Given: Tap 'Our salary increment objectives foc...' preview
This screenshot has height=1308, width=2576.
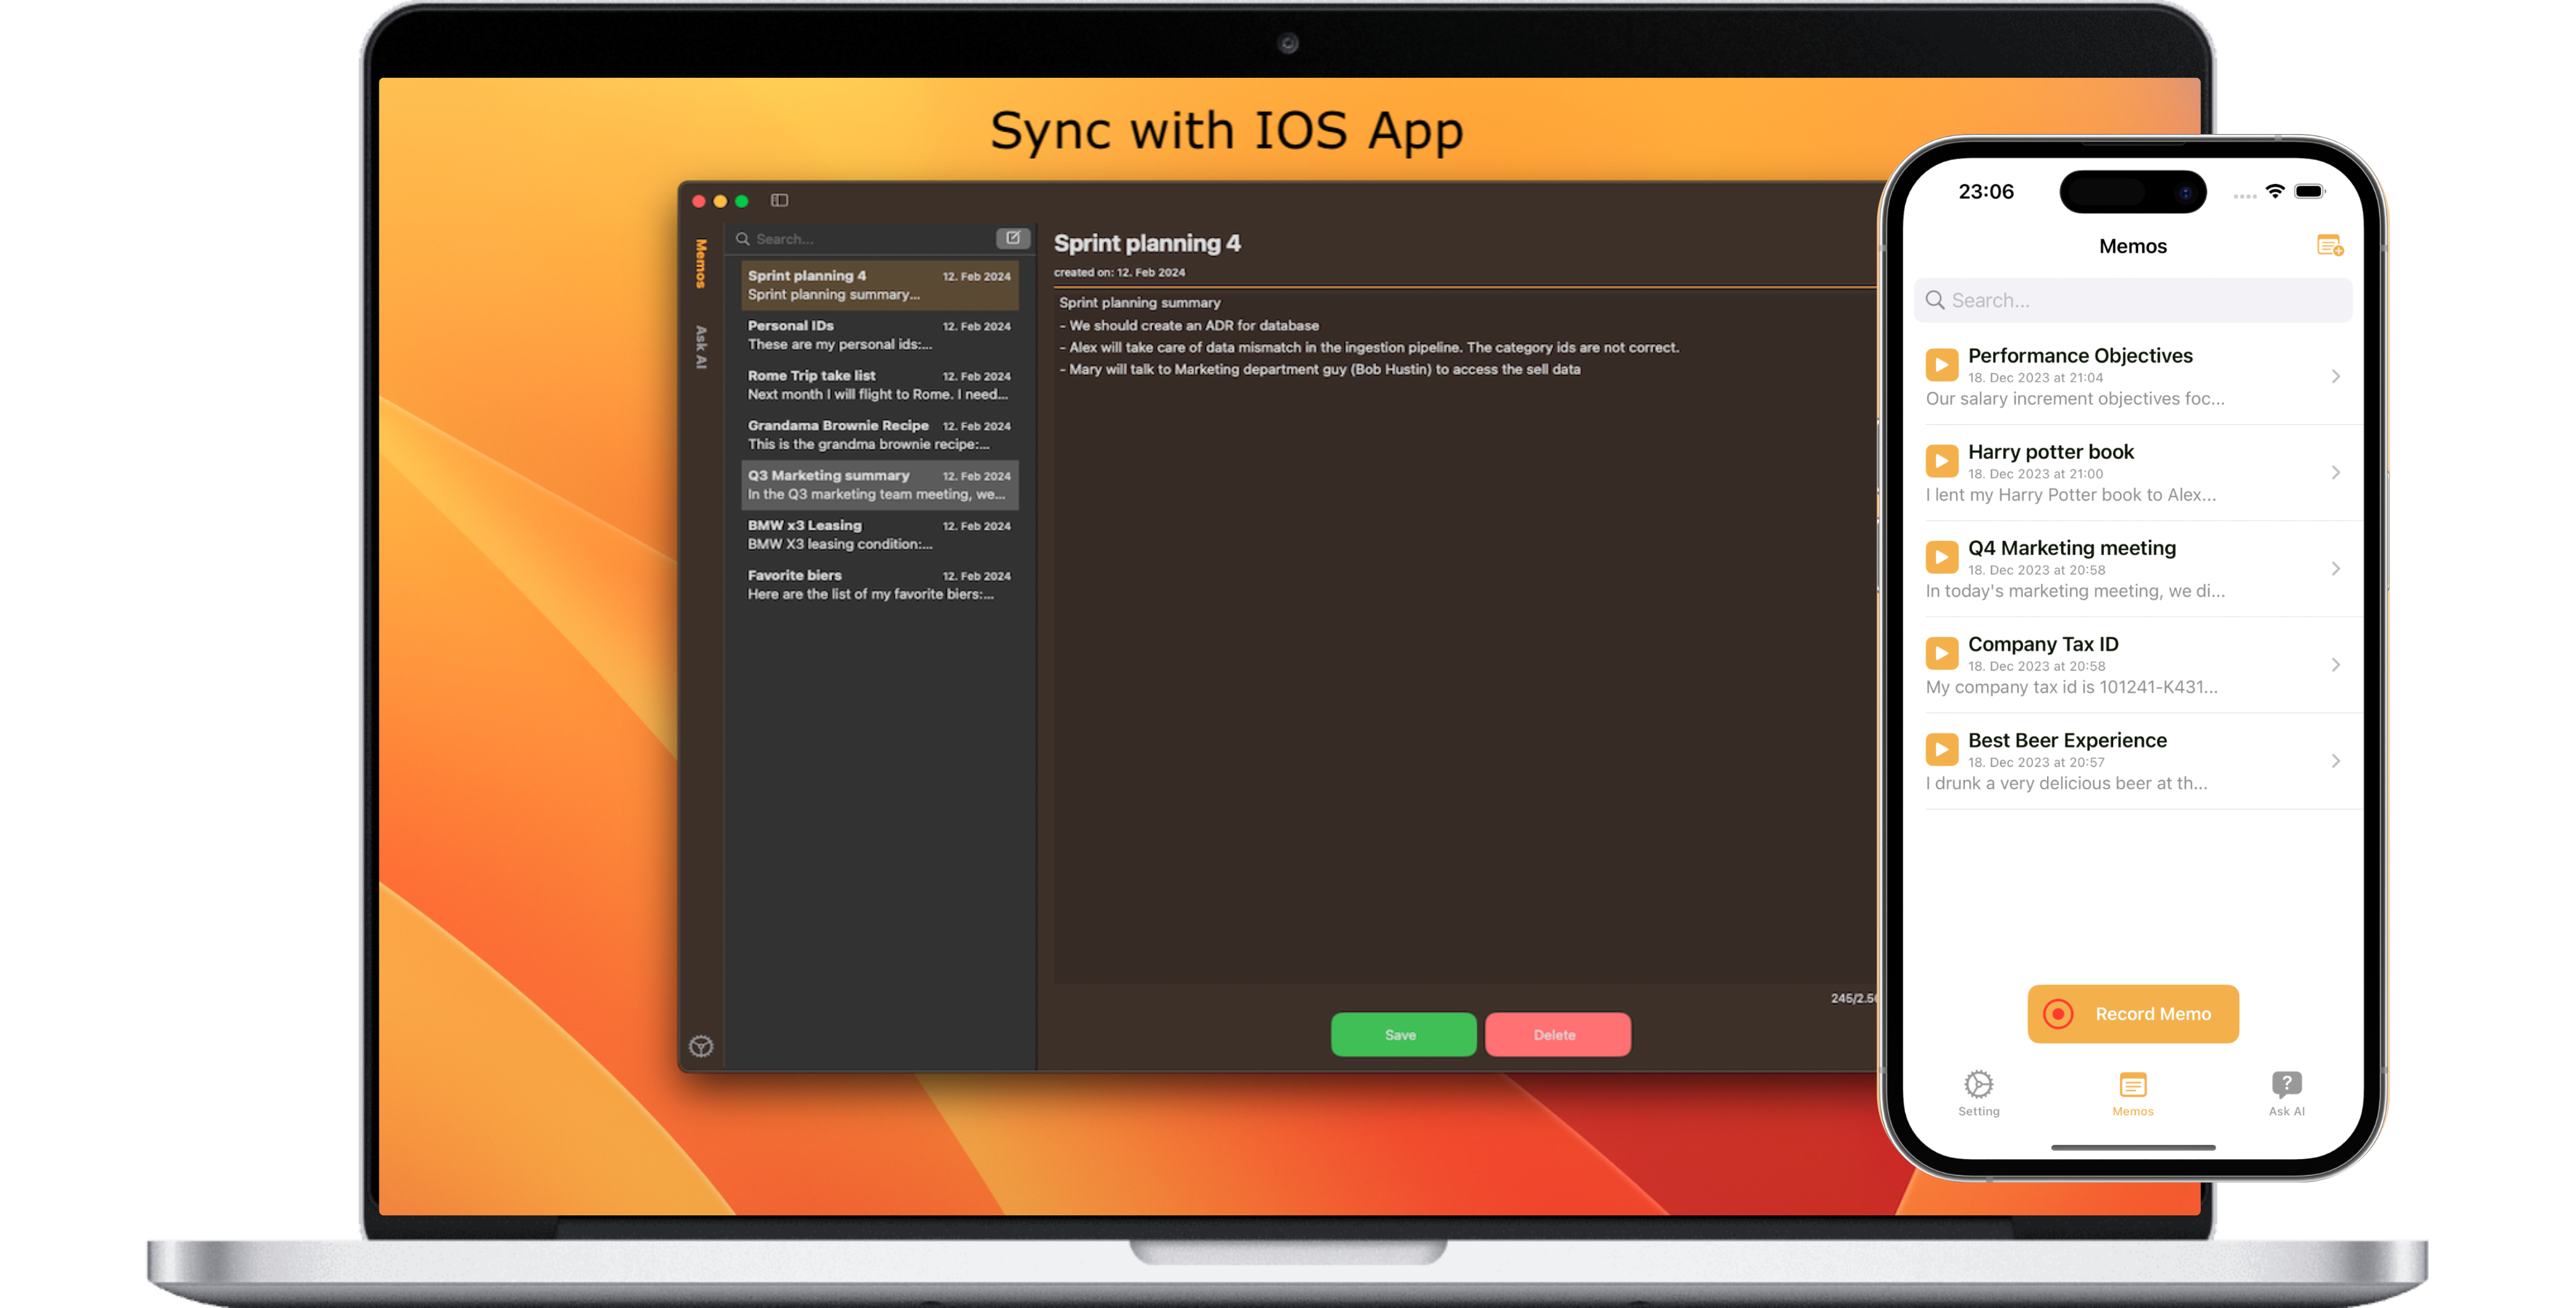Looking at the screenshot, I should [2074, 399].
